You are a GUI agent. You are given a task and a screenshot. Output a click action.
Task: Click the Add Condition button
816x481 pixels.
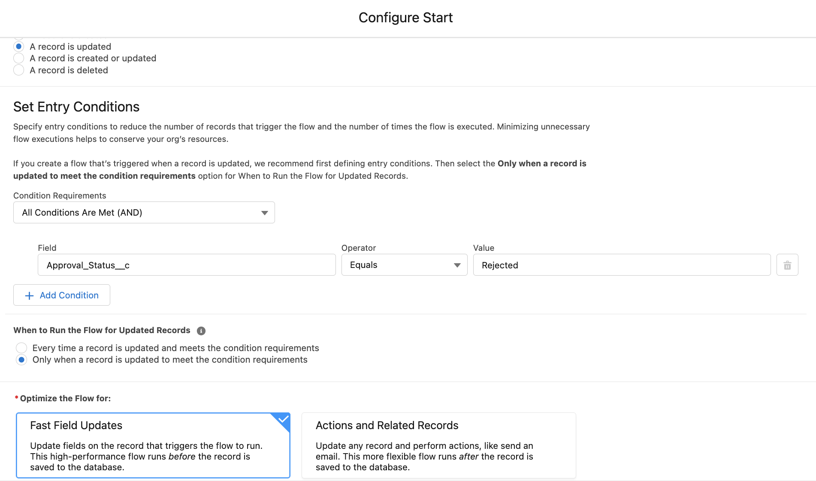61,295
